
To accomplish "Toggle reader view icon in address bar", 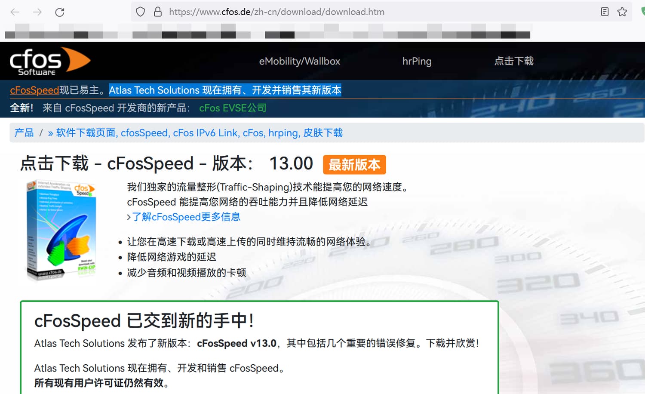I will 605,12.
